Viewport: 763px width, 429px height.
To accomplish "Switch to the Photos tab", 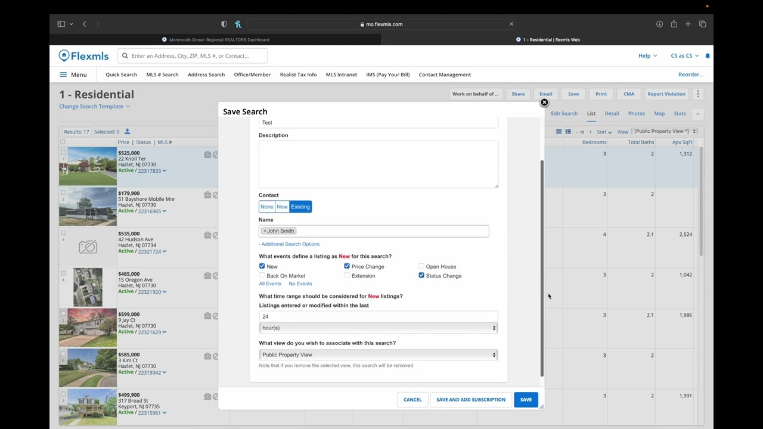I will (x=636, y=113).
